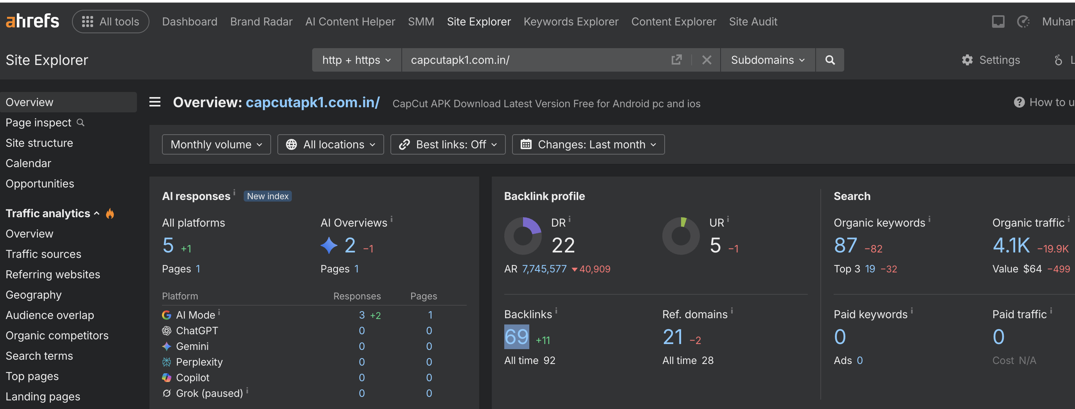Image resolution: width=1075 pixels, height=409 pixels.
Task: Click the How to use help icon
Action: coord(1019,102)
